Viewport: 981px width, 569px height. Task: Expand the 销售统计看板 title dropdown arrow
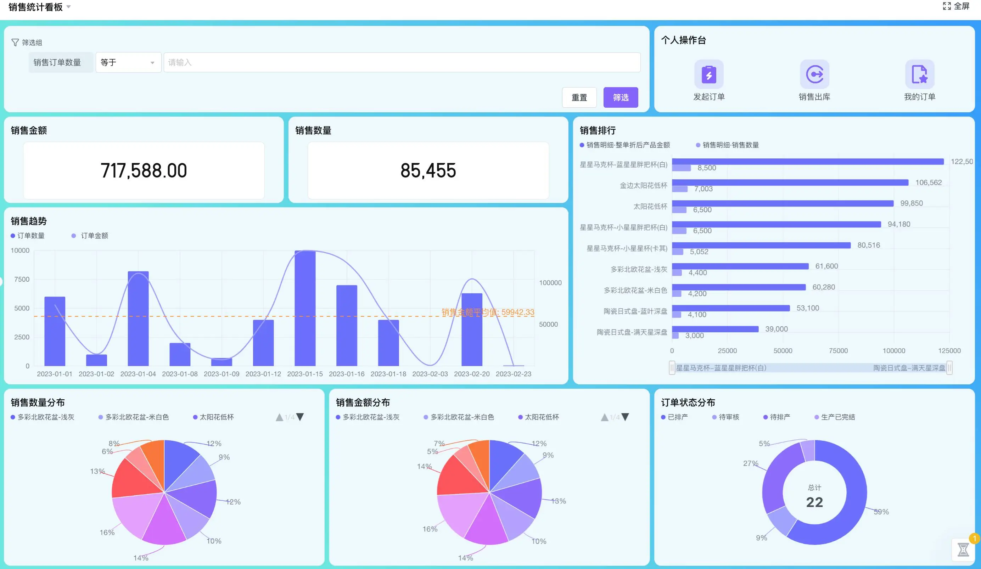tap(68, 7)
